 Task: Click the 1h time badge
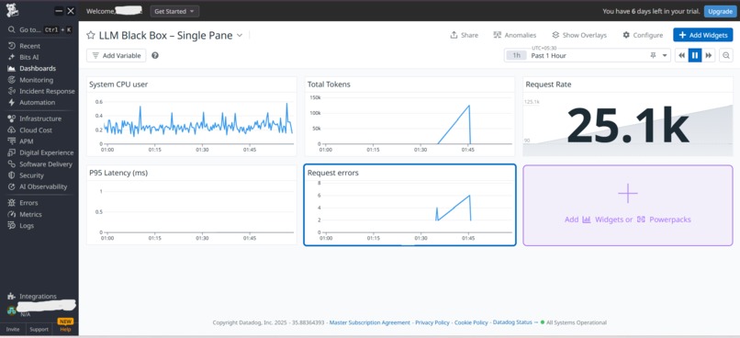[x=516, y=55]
